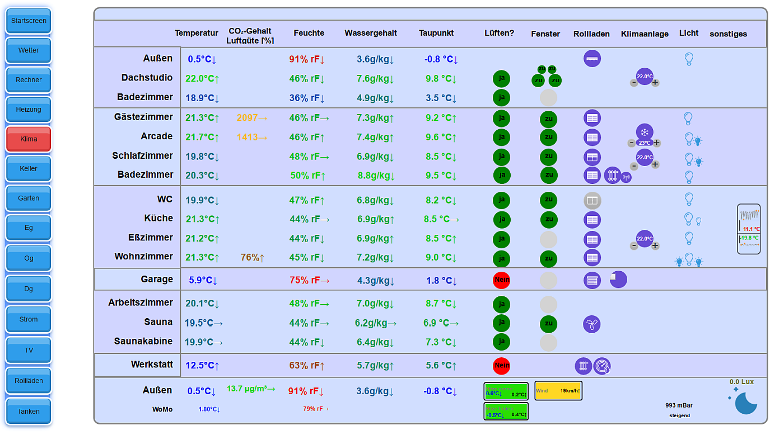Click the snowflake cooling icon for Arcade
784x435 pixels.
(x=645, y=133)
